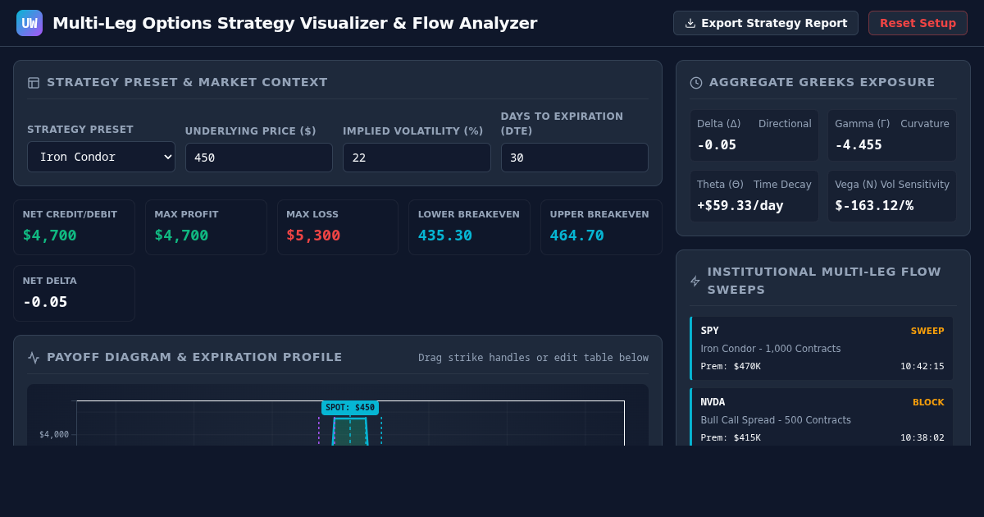Click the pulse icon beside Payoff Diagram heading
Screen dimensions: 984x517
(x=34, y=358)
